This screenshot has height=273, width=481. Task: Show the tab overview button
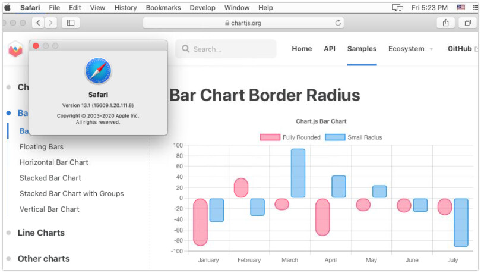467,23
